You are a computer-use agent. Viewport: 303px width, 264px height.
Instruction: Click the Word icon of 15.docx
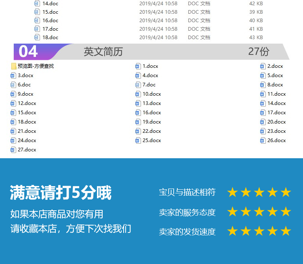[13, 113]
